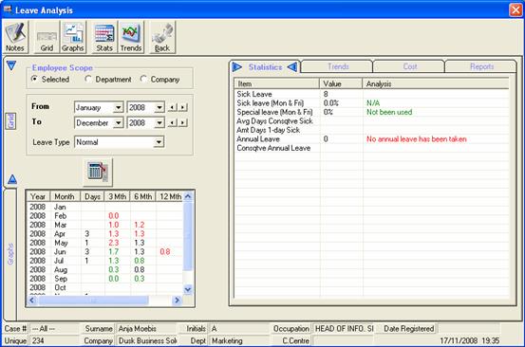This screenshot has width=525, height=347.
Task: Click the Analysis column header
Action: pos(436,84)
